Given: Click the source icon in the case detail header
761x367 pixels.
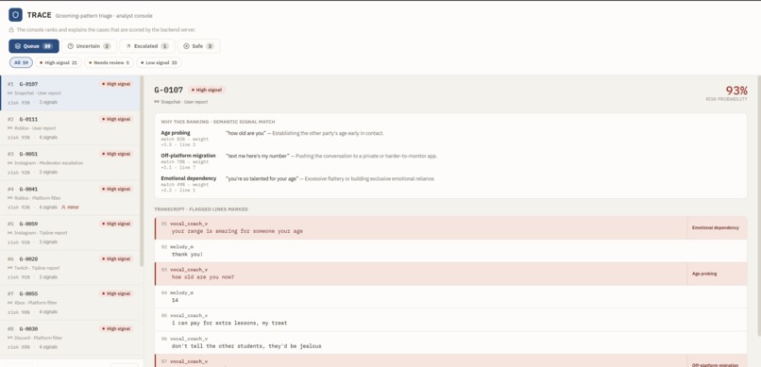Looking at the screenshot, I should [x=157, y=102].
